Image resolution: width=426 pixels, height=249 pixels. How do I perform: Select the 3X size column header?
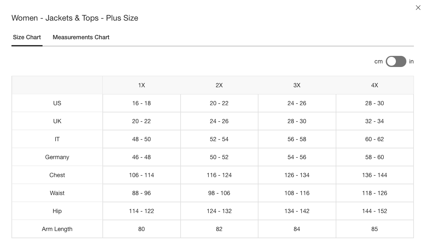tap(297, 85)
